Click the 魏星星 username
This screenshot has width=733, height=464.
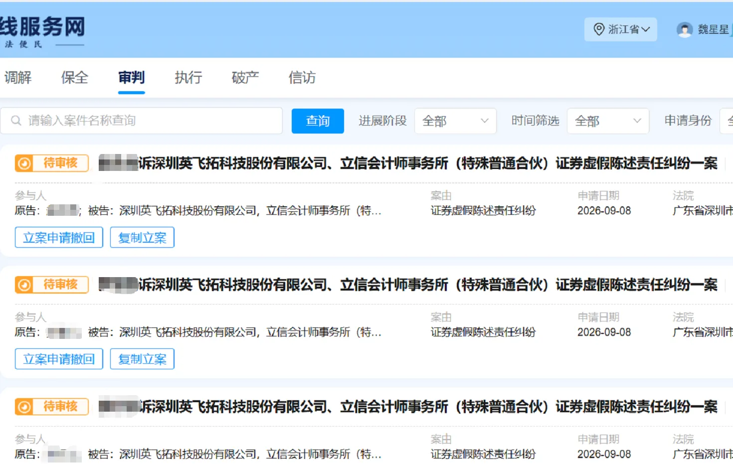click(713, 30)
